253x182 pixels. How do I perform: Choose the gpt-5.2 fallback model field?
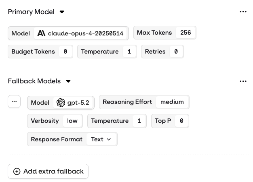(x=78, y=103)
